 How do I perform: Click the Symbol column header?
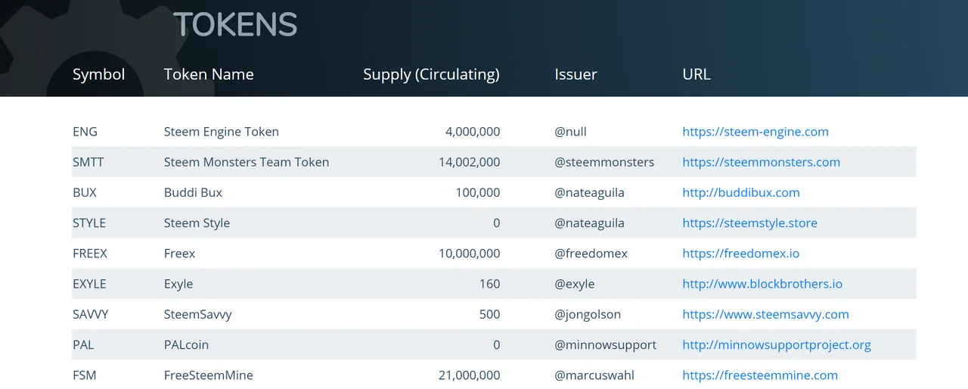click(98, 74)
